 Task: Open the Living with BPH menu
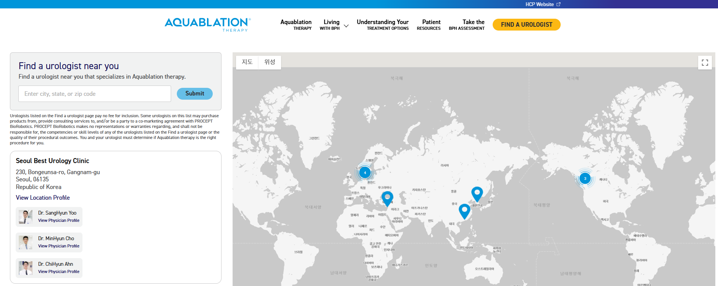click(x=330, y=24)
